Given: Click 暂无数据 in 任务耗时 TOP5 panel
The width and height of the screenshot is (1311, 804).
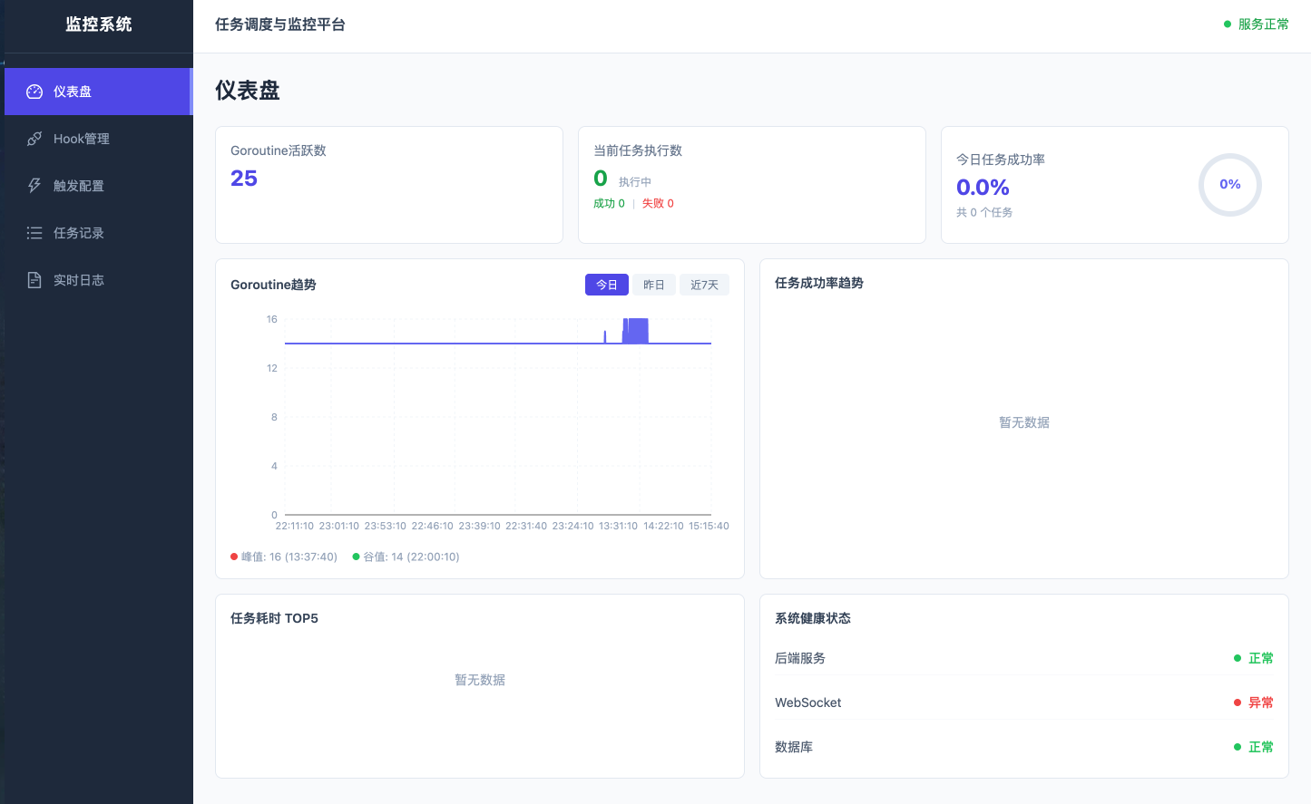Looking at the screenshot, I should pyautogui.click(x=480, y=680).
